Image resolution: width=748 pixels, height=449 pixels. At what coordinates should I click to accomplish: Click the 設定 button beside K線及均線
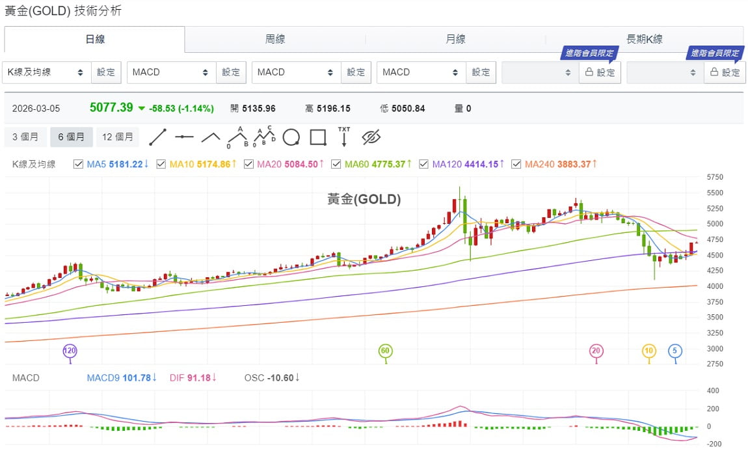[x=106, y=72]
